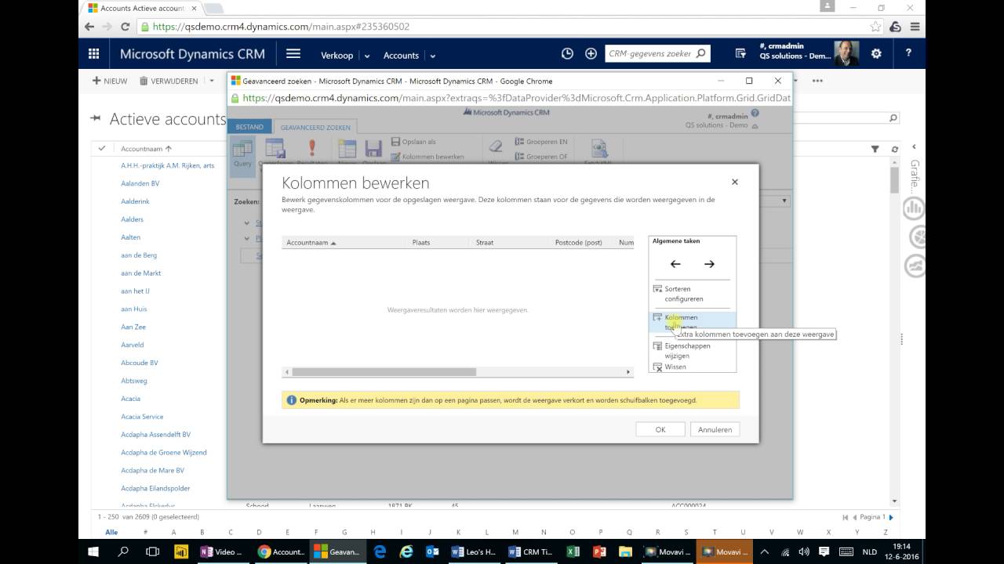Open the hamburger navigation menu
1004x564 pixels.
click(x=293, y=54)
